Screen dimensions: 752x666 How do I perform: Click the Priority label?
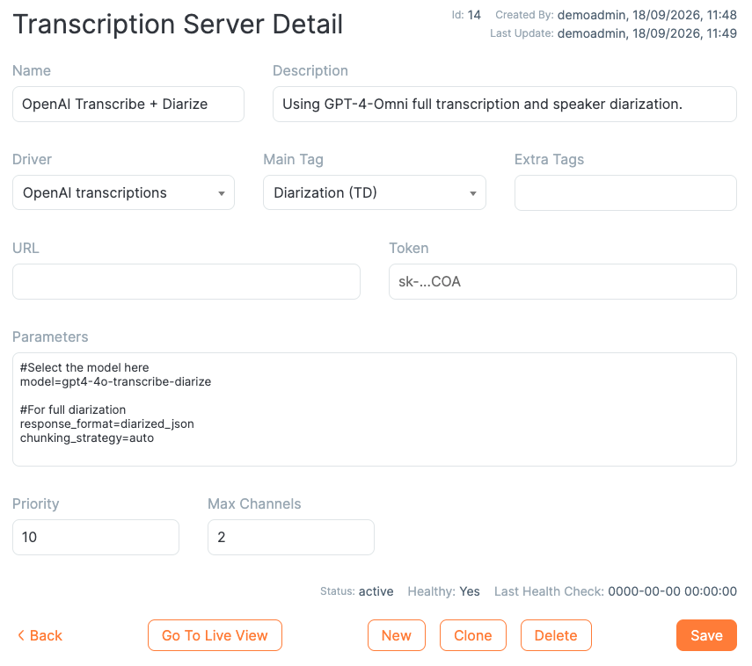tap(36, 503)
